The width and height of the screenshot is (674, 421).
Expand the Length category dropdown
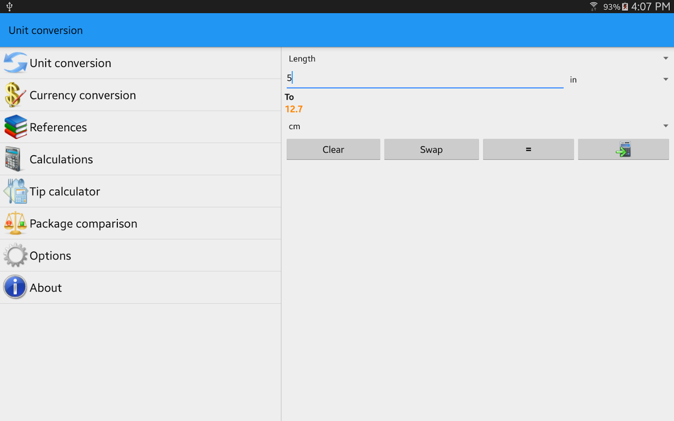pyautogui.click(x=478, y=58)
